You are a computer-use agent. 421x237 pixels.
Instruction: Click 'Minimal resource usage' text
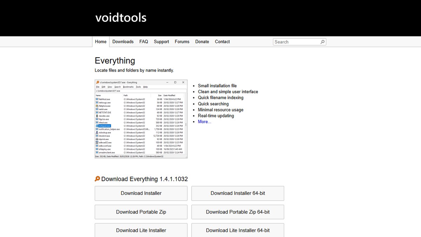pos(221,110)
